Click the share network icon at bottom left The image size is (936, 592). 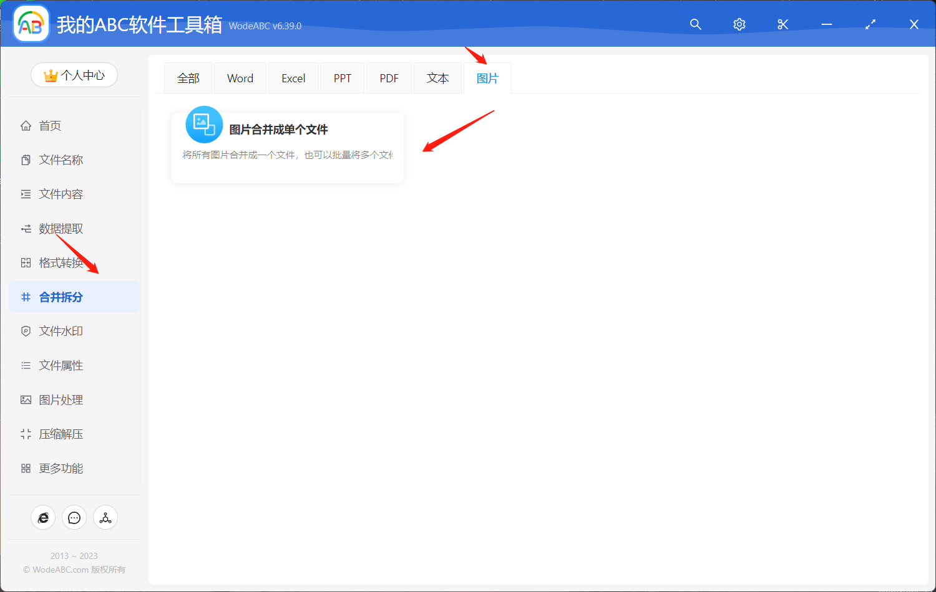pos(105,517)
